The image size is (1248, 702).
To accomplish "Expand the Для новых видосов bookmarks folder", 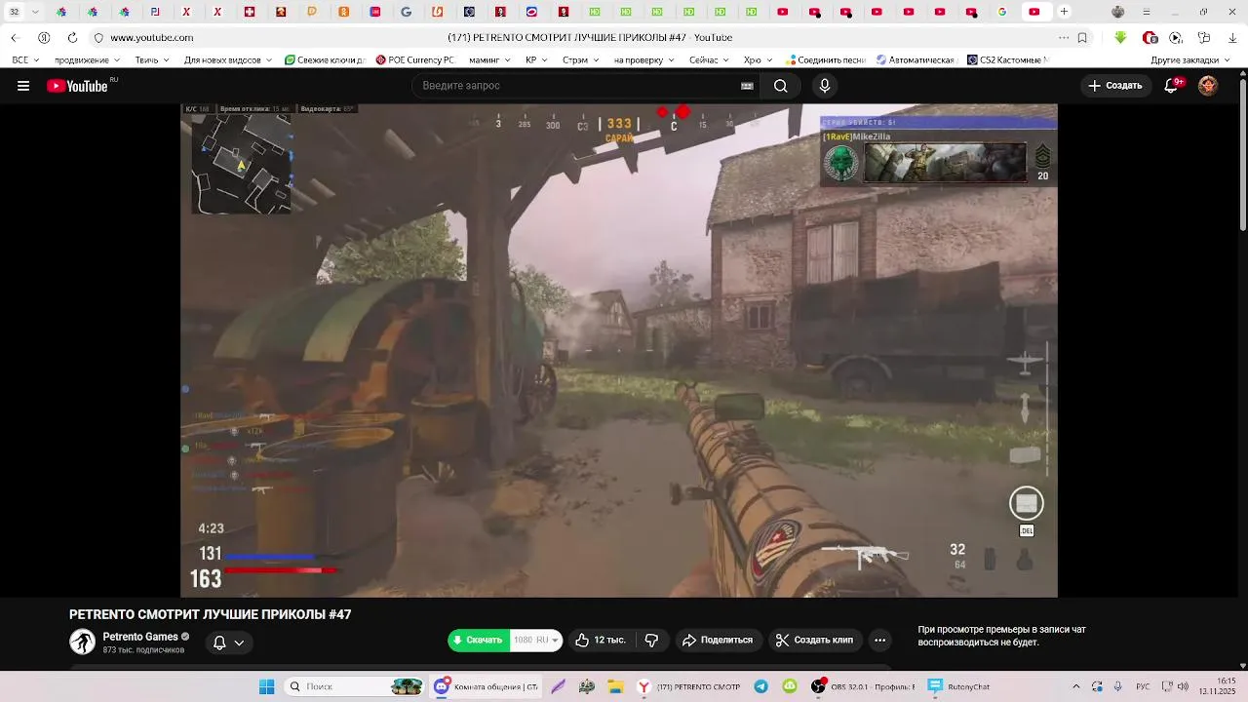I will pos(228,59).
